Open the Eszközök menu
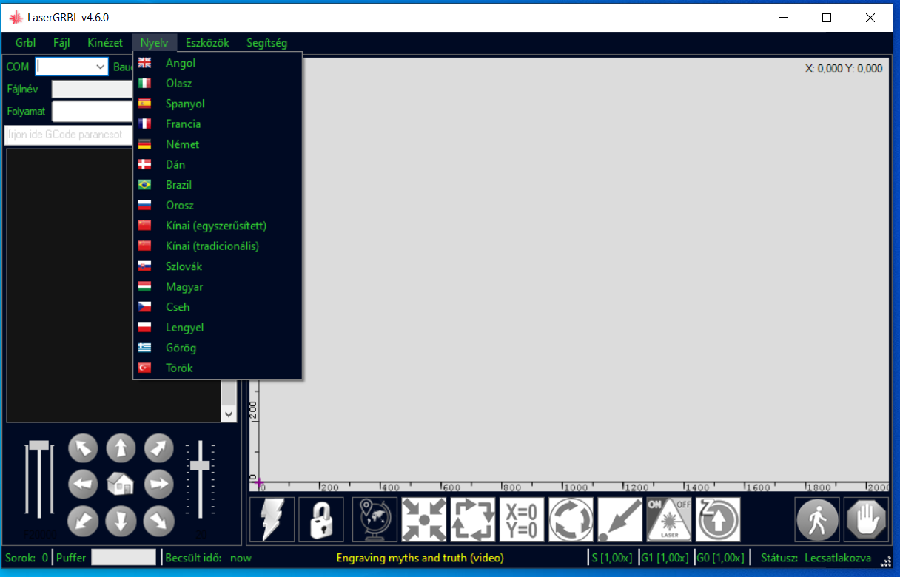 [x=207, y=43]
